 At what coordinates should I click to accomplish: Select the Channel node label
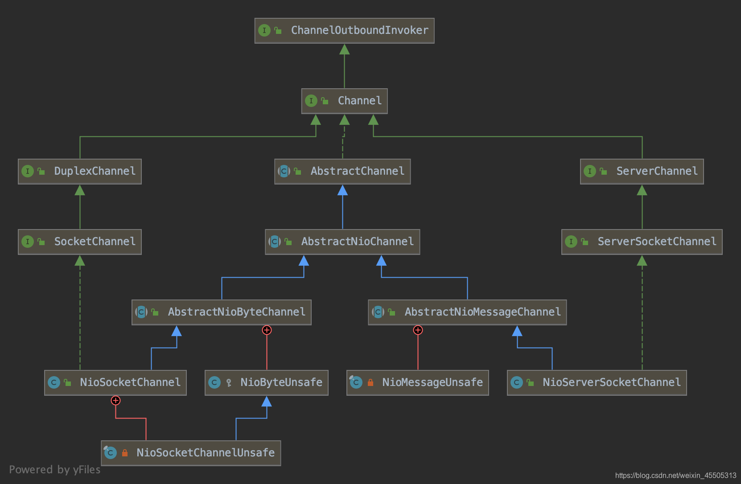(360, 101)
